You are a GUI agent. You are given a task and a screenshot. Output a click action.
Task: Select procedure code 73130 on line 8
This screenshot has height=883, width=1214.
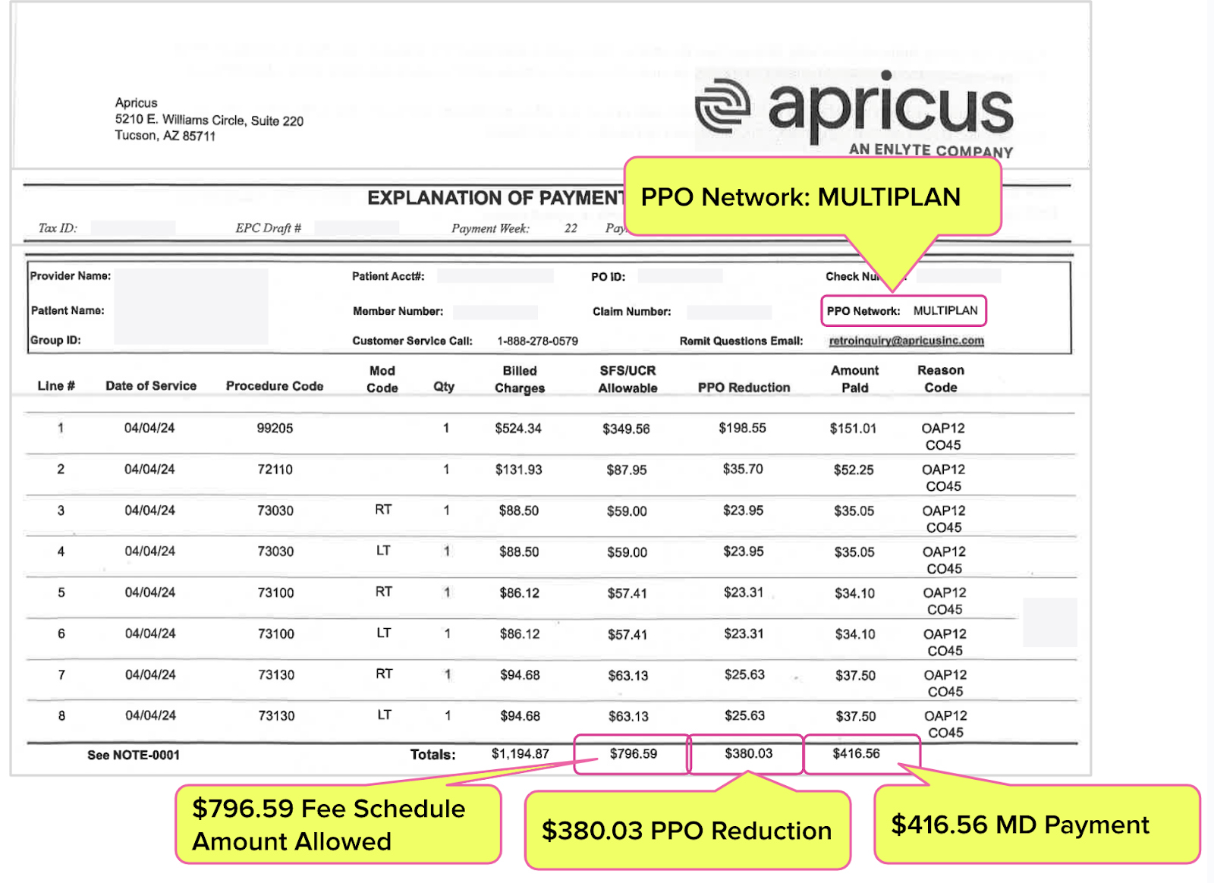[277, 716]
